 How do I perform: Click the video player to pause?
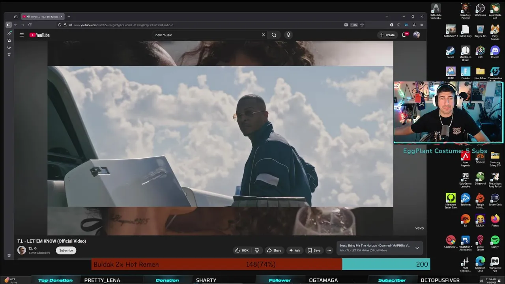tap(220, 138)
